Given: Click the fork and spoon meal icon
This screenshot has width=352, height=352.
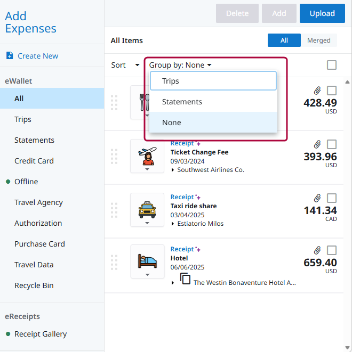Looking at the screenshot, I should point(145,102).
